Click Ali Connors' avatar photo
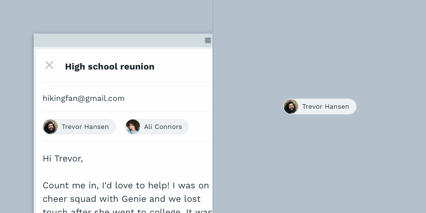The width and height of the screenshot is (426, 213). point(133,127)
